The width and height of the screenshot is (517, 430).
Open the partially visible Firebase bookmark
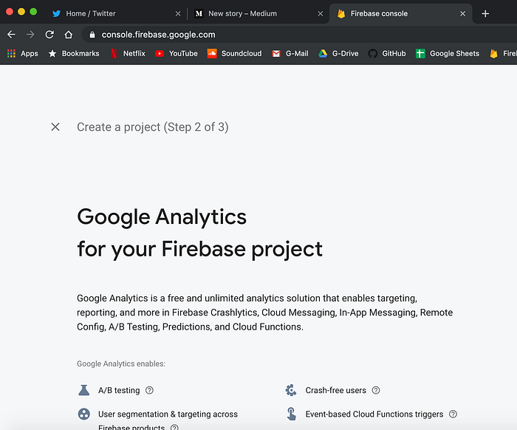(x=503, y=53)
